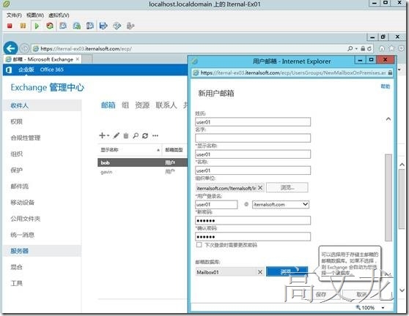The height and width of the screenshot is (316, 409).
Task: Select 公用文件夹 in the left navigation
Action: [26, 219]
